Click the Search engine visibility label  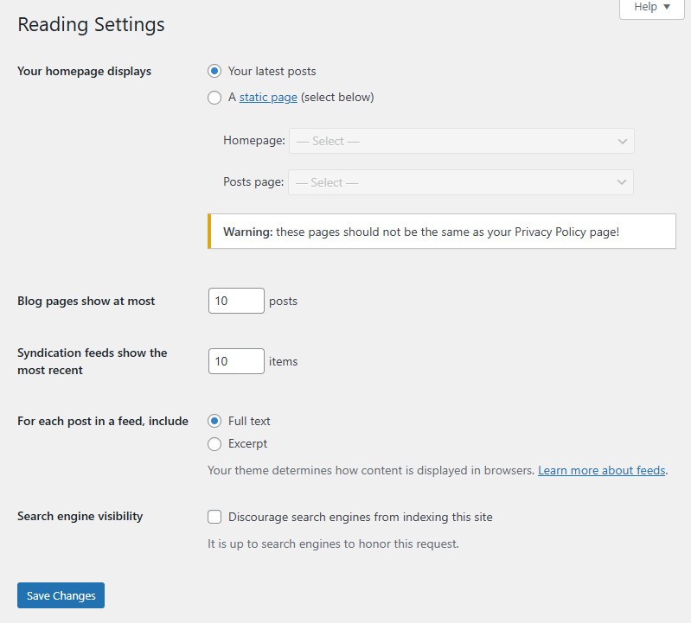tap(80, 516)
